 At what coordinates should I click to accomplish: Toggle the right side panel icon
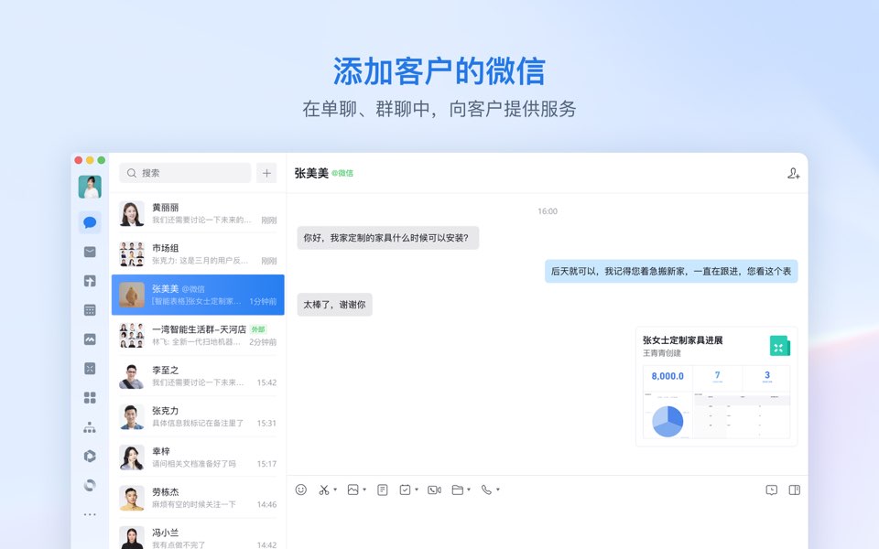[x=793, y=490]
